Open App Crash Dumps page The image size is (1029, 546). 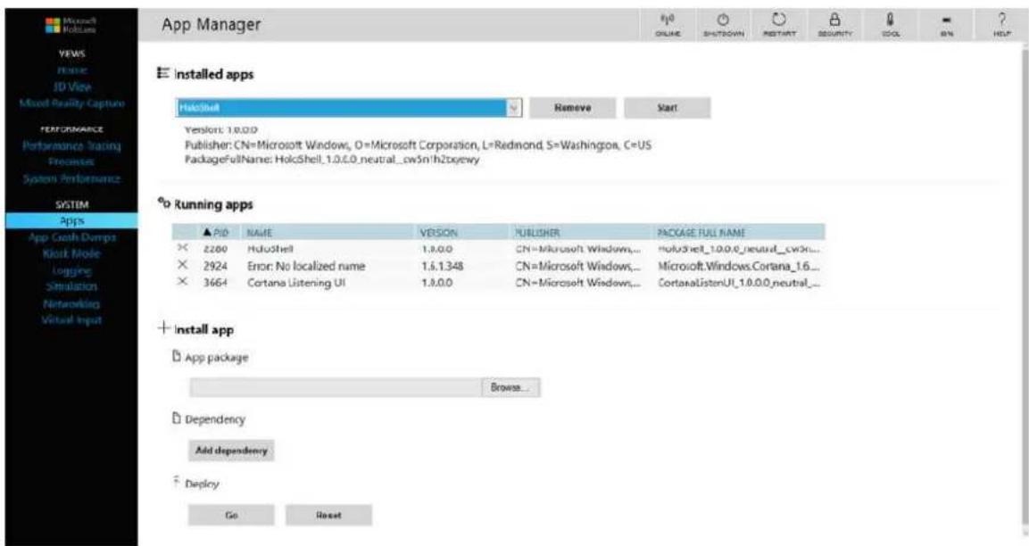click(72, 237)
